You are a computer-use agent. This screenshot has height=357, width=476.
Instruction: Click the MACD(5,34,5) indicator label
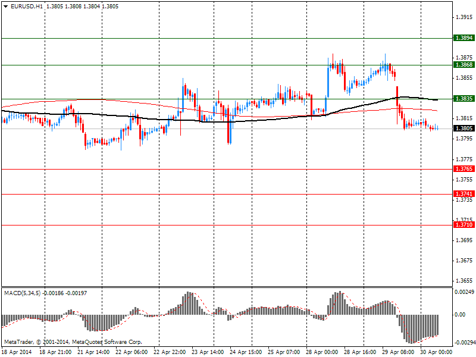coord(22,293)
